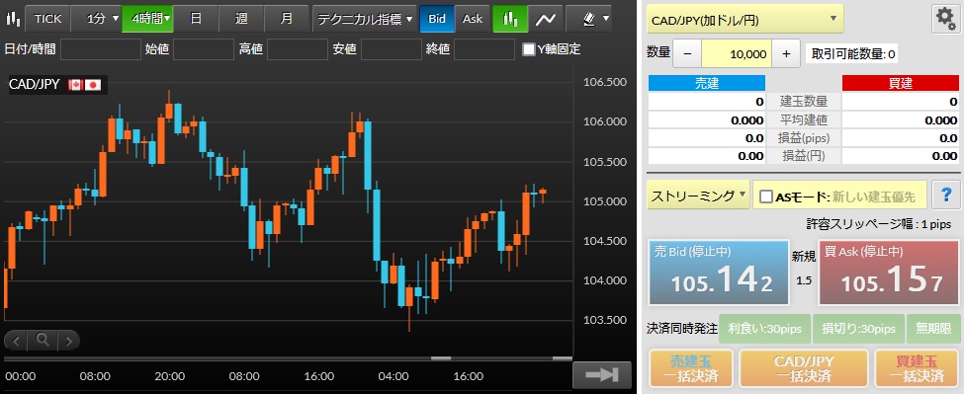
Task: Switch to line chart view
Action: pos(545,19)
